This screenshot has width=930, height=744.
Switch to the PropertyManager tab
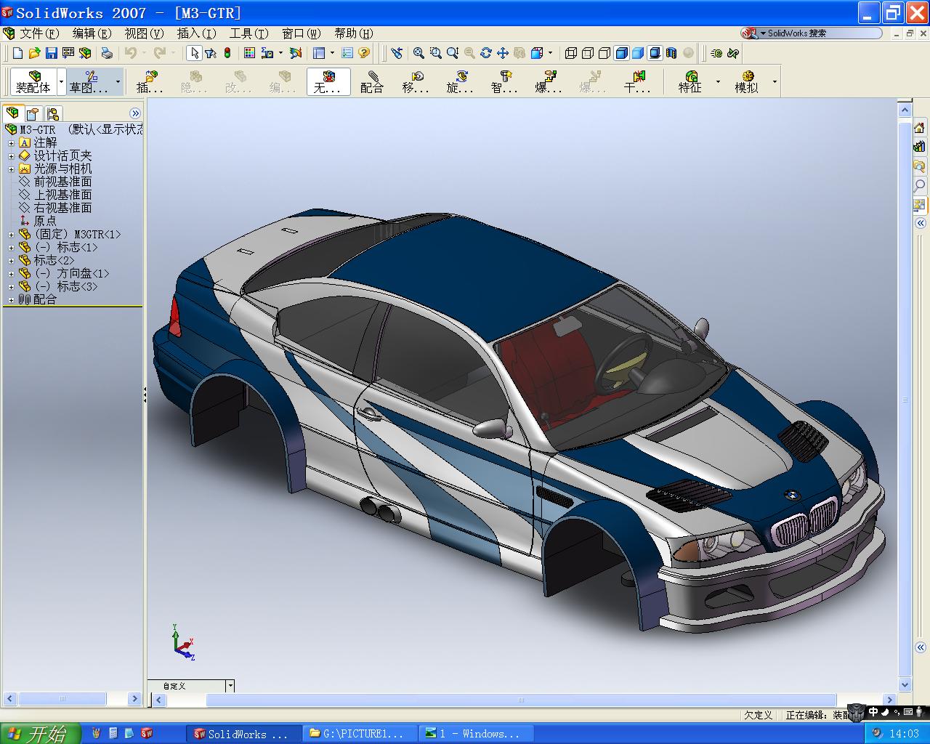tap(32, 113)
